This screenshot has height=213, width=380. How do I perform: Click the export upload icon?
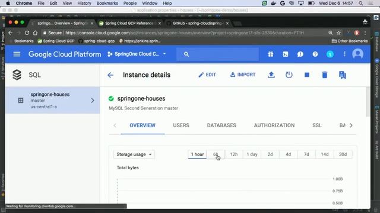tap(271, 75)
